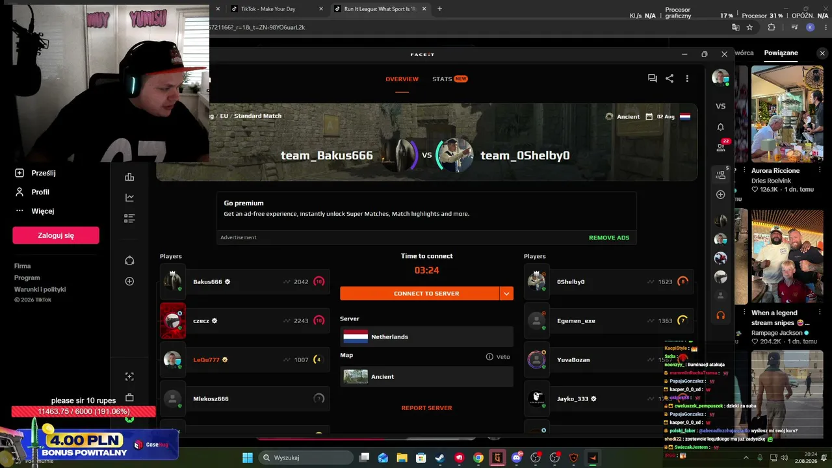
Task: Click the orange headset support icon
Action: pyautogui.click(x=720, y=315)
